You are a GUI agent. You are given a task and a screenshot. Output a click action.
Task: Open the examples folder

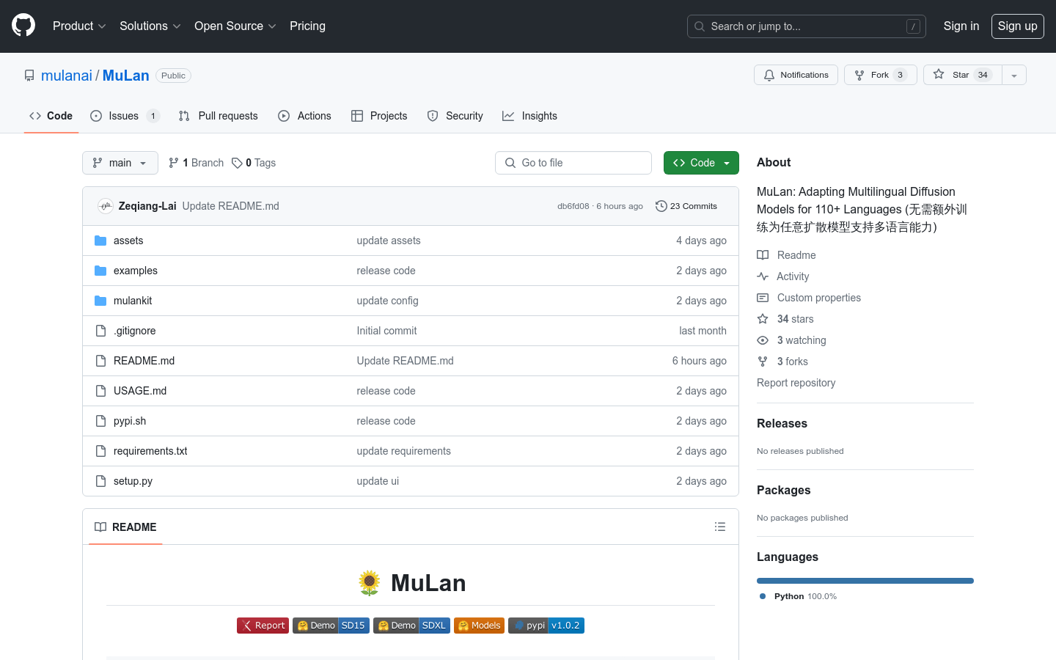coord(136,271)
